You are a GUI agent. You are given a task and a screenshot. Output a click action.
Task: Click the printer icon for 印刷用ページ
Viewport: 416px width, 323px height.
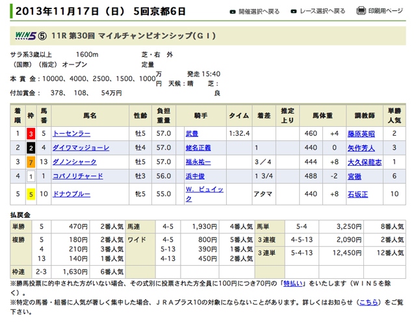(x=361, y=10)
